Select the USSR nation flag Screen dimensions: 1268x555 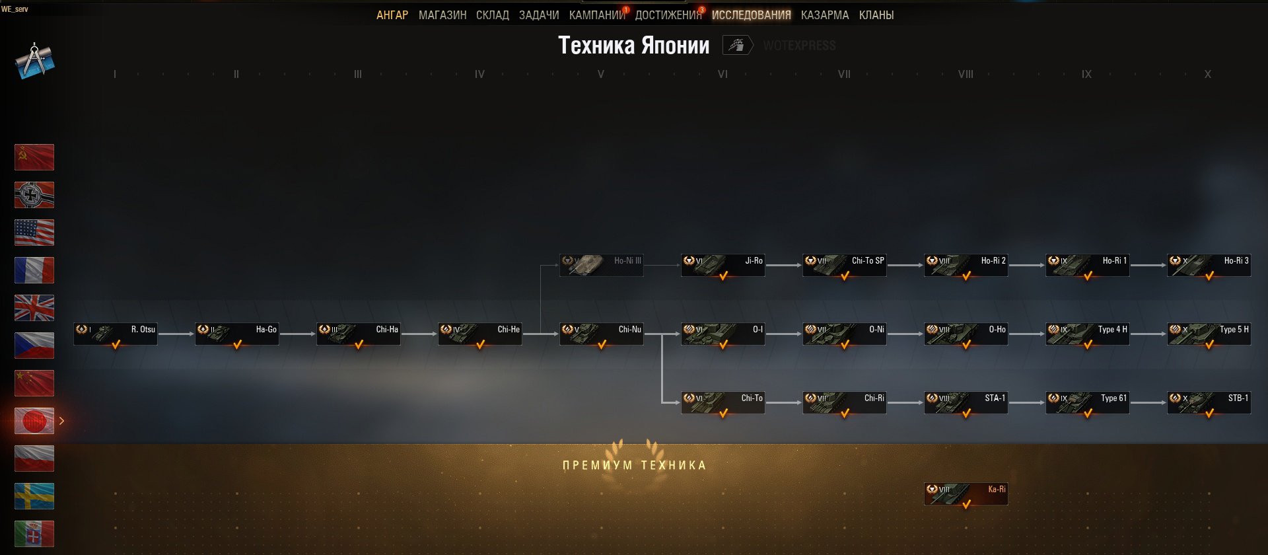point(34,157)
